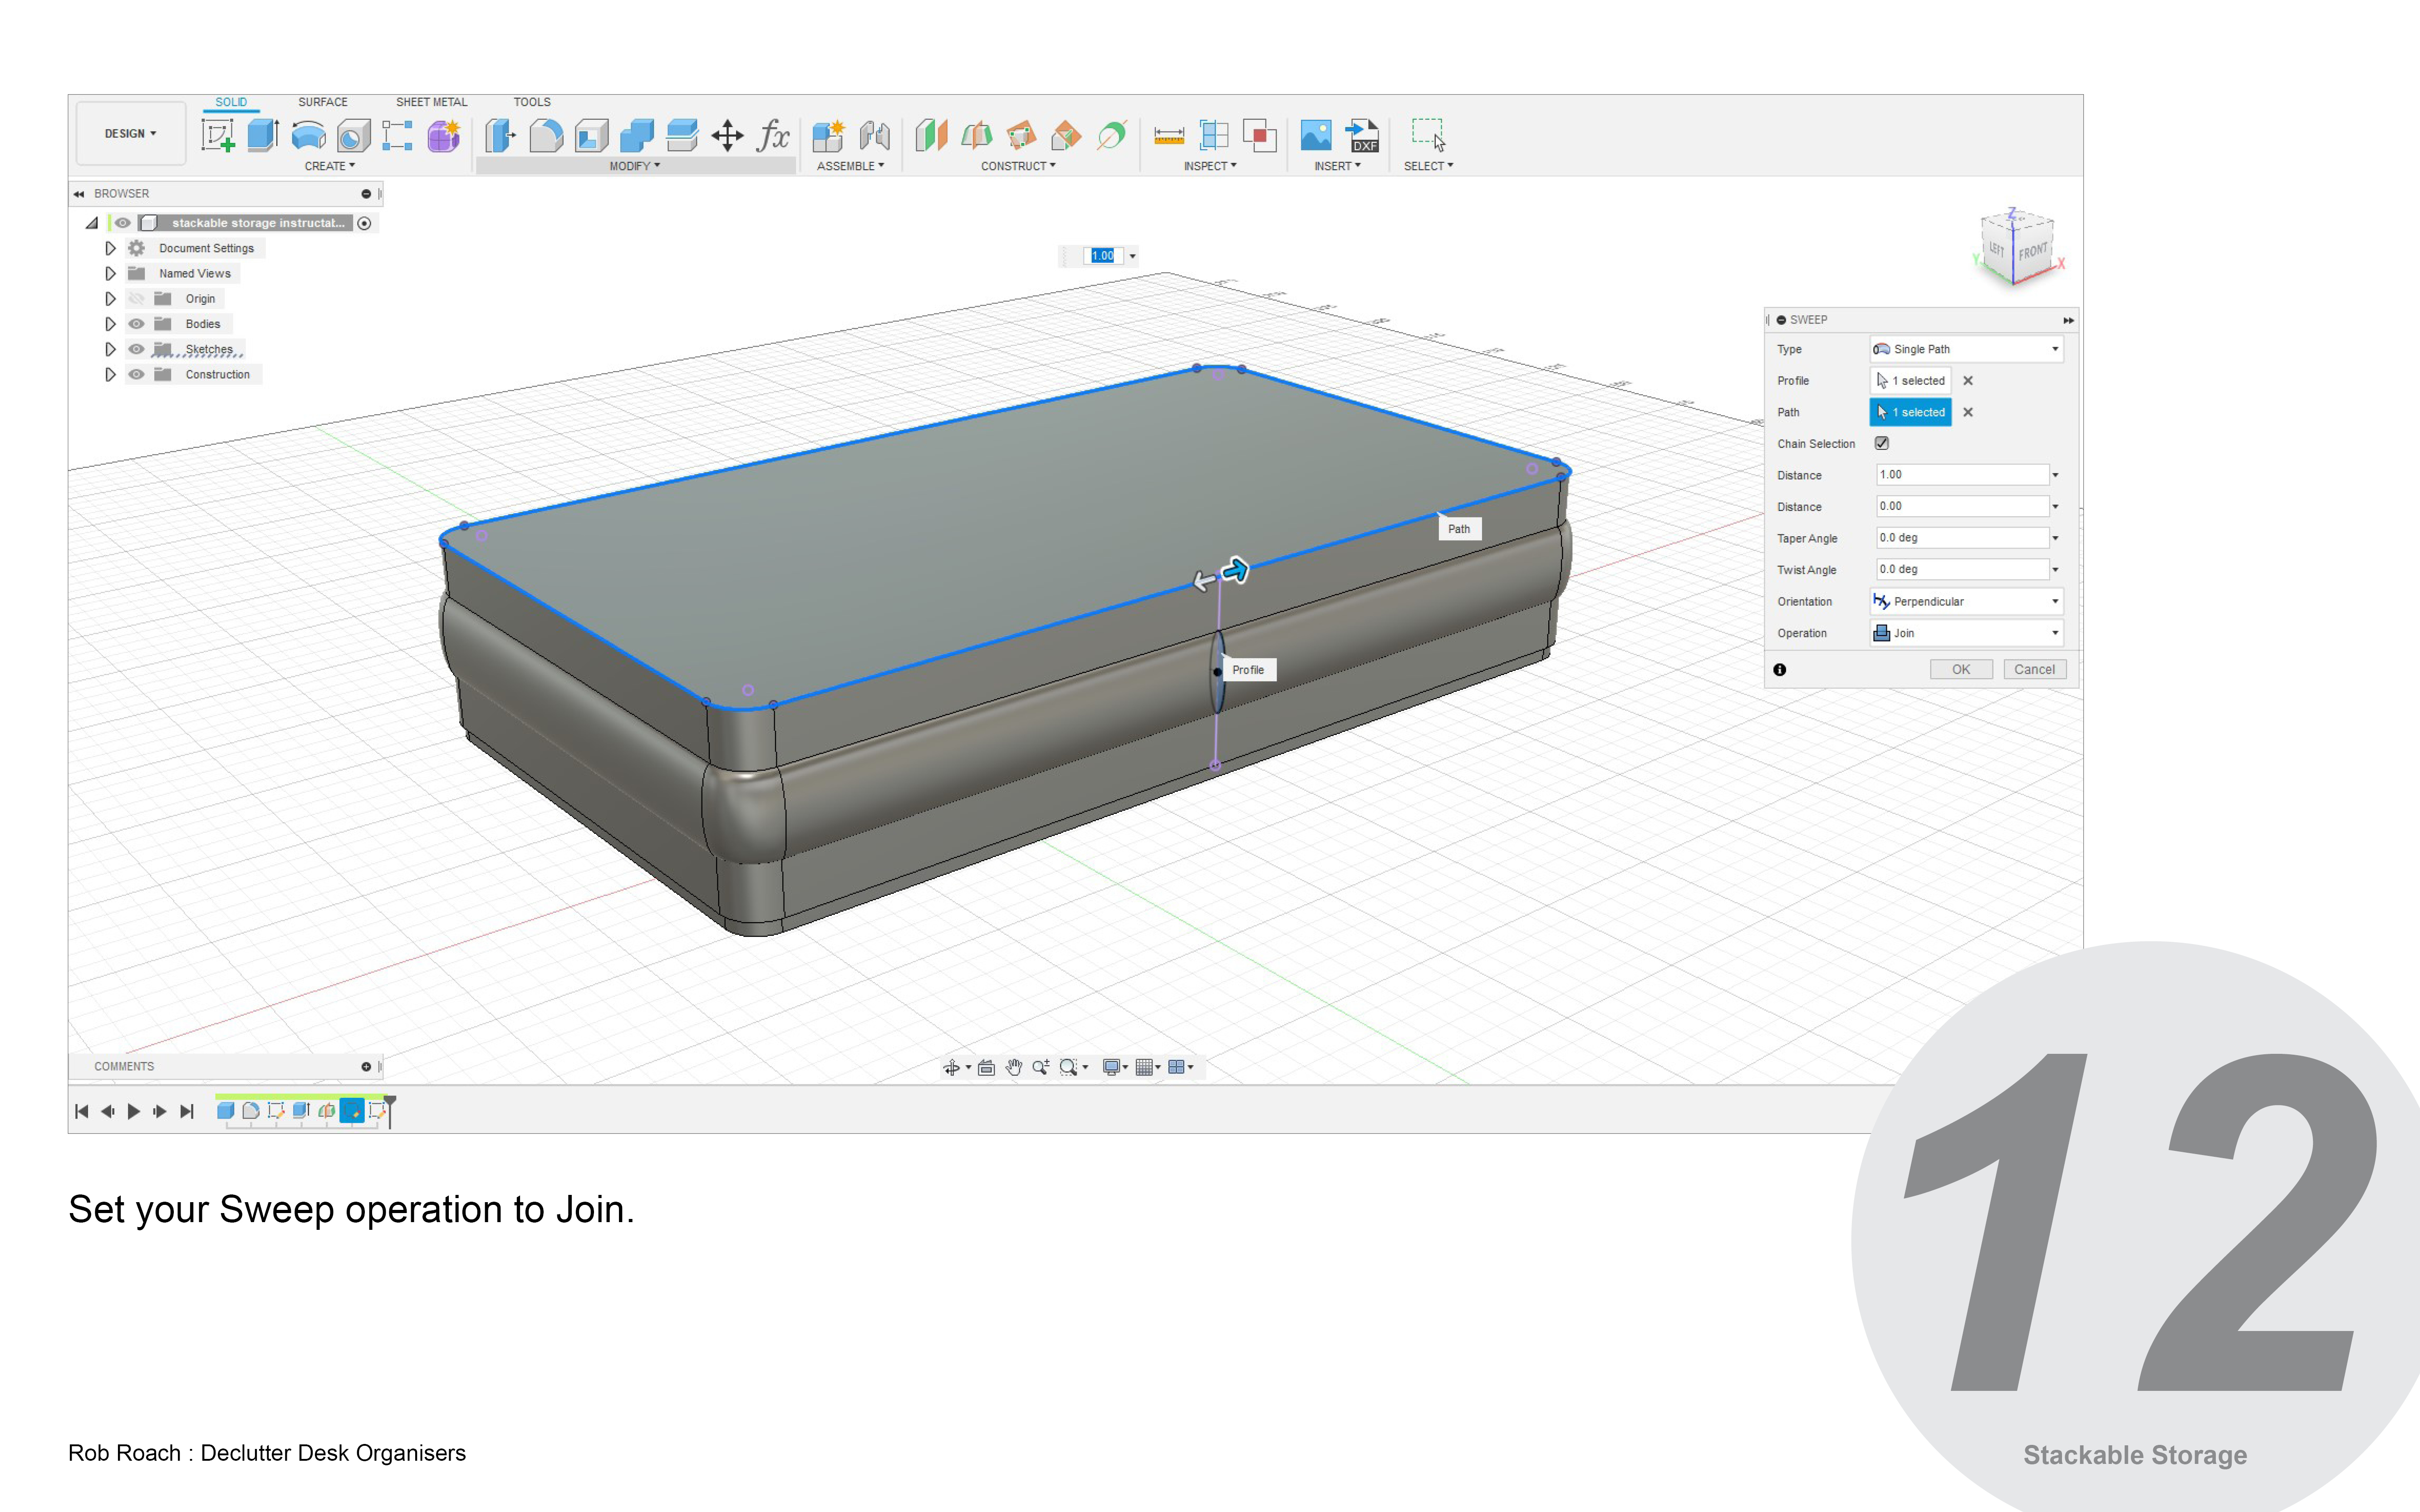
Task: Toggle the Chain Selection checkbox
Action: pos(1882,443)
